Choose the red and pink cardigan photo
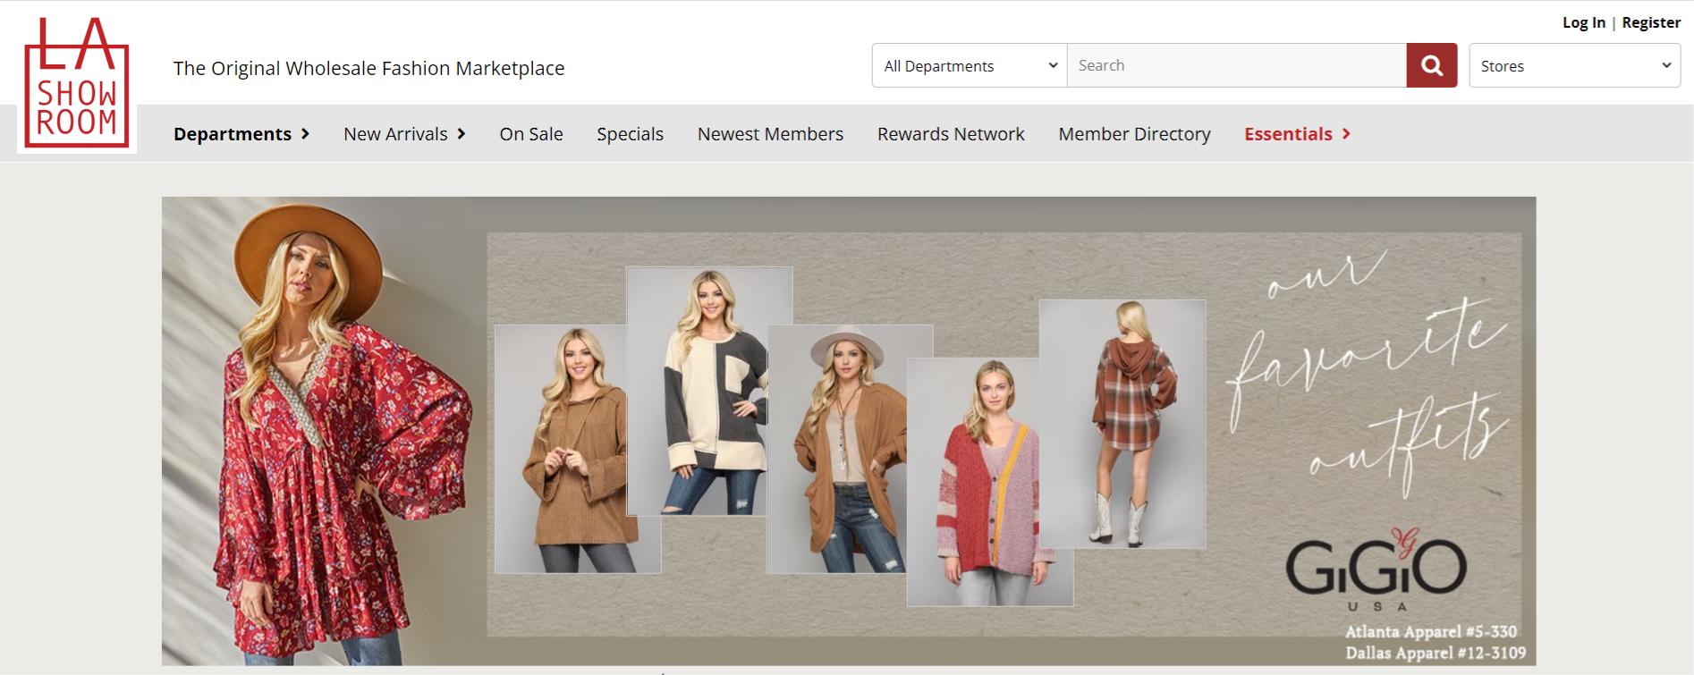This screenshot has width=1694, height=675. (x=988, y=483)
